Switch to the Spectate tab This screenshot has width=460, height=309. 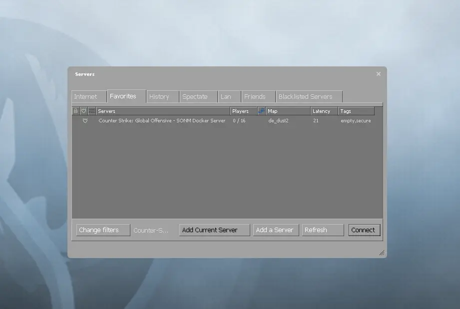pos(197,96)
